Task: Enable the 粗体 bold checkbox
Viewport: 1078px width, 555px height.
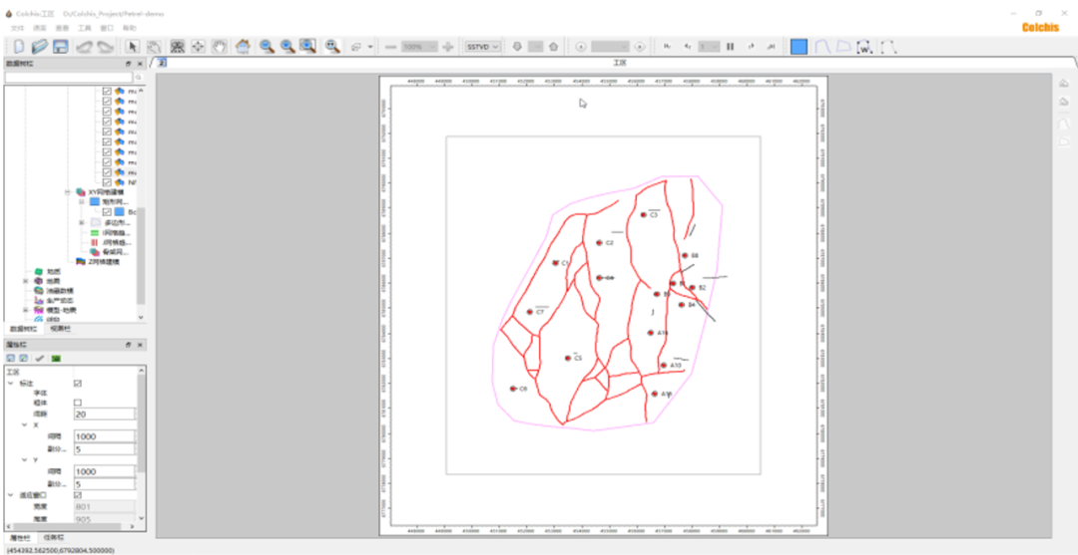Action: [78, 403]
